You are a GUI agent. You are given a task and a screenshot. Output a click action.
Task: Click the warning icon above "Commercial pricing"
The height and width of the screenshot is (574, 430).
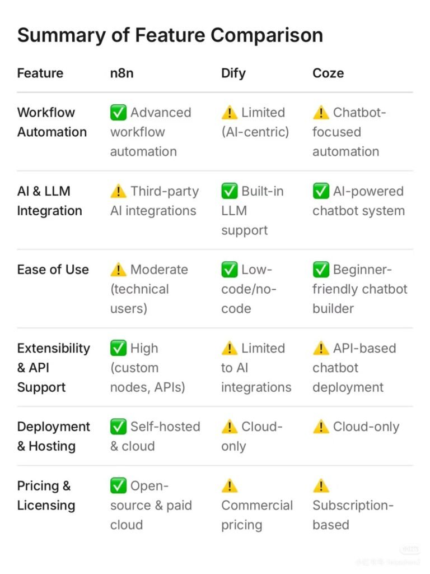(x=230, y=485)
